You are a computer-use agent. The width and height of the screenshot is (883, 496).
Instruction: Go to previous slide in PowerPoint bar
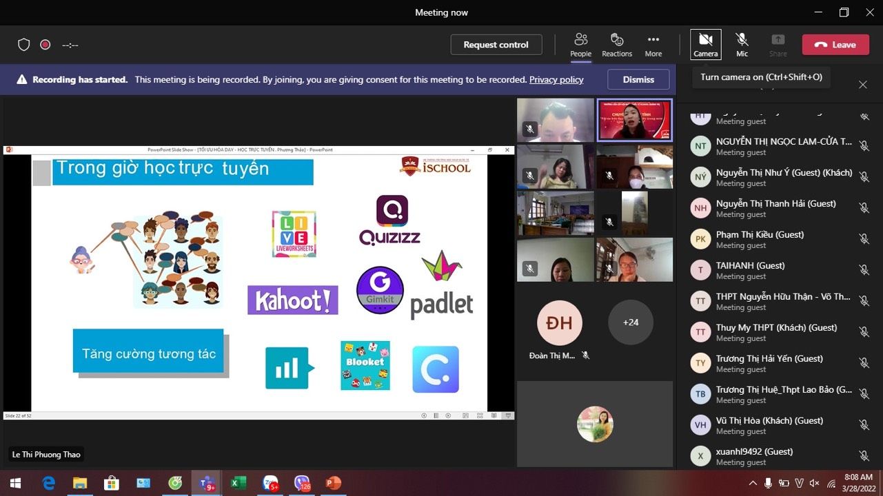coord(424,415)
